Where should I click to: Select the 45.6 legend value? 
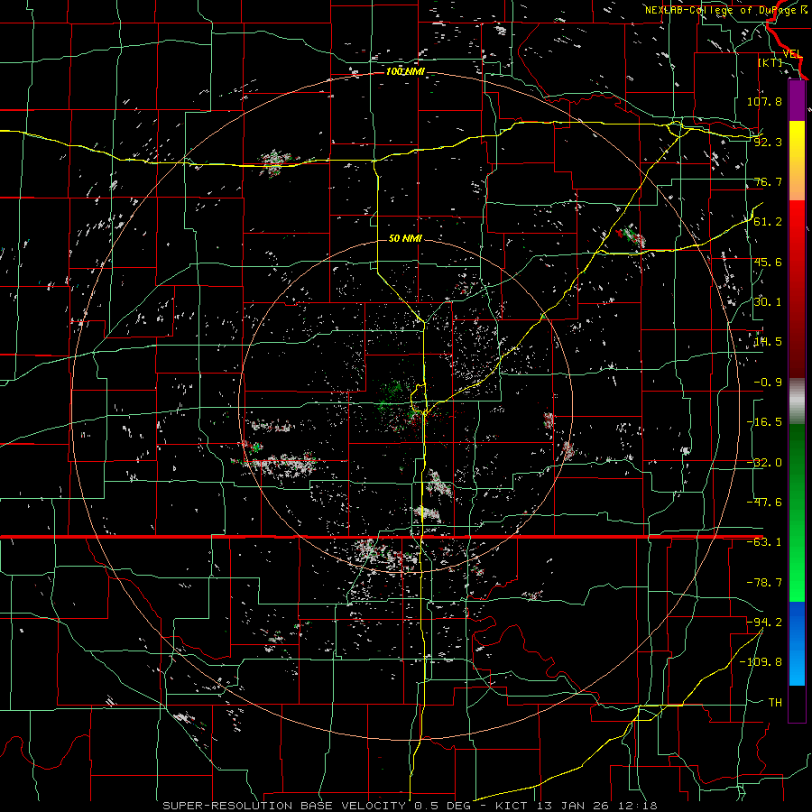768,262
